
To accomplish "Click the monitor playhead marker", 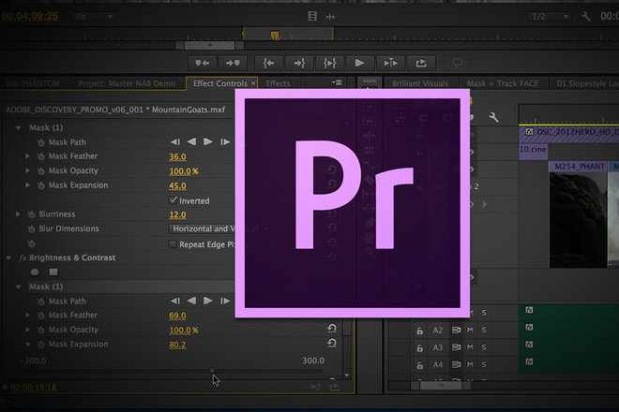I will click(x=275, y=35).
